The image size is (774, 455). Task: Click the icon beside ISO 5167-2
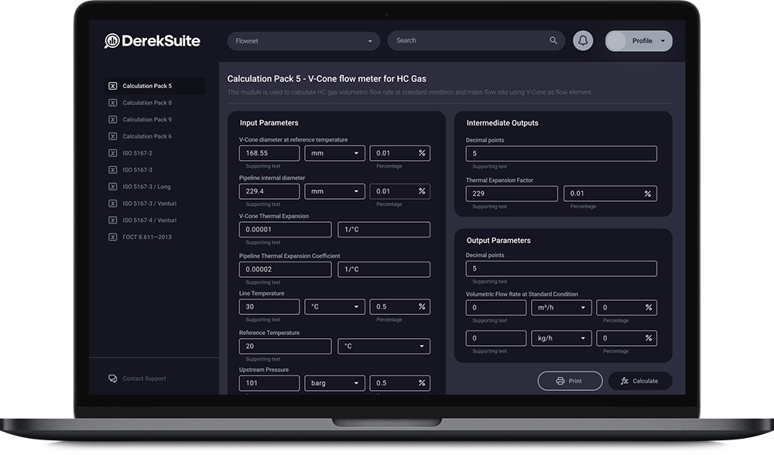pos(113,153)
